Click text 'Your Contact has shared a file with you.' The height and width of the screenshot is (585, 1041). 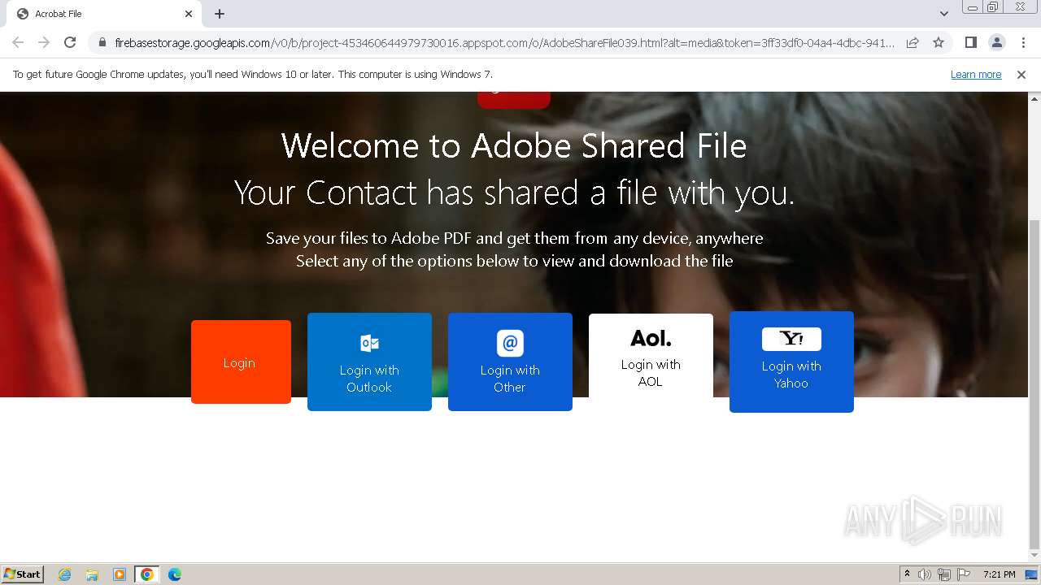click(514, 193)
